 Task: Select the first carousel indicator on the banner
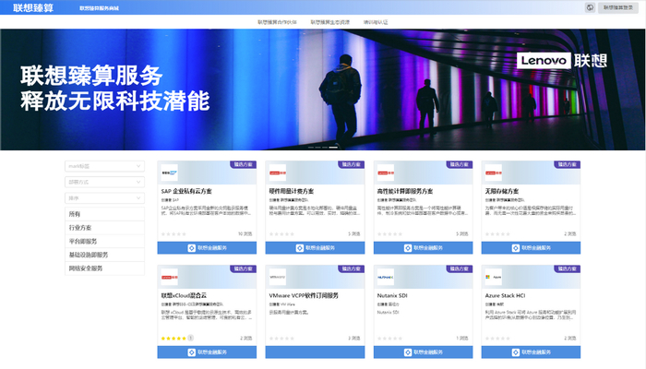click(311, 147)
